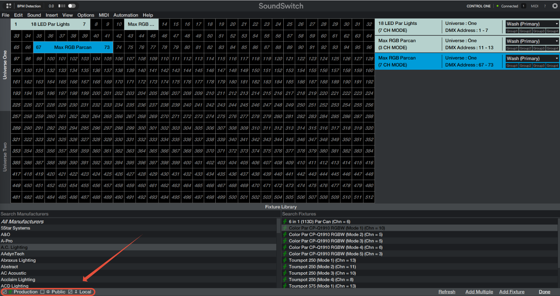This screenshot has height=296, width=560.
Task: Toggle Group4 for Max RGB Parcan 3 CH
Action: point(552,48)
